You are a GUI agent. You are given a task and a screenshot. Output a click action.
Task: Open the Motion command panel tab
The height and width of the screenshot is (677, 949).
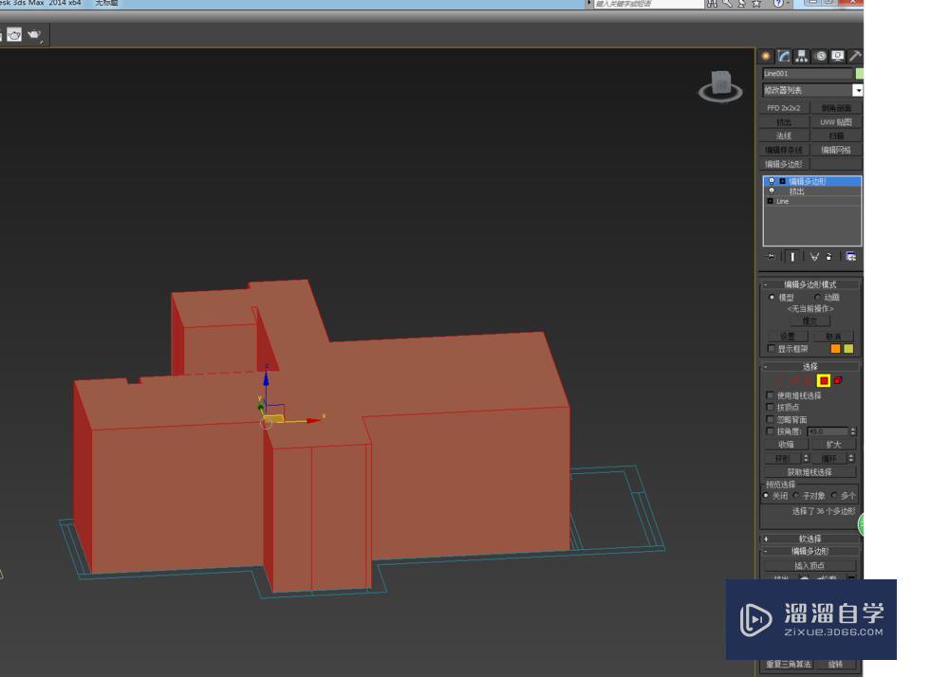click(x=820, y=56)
